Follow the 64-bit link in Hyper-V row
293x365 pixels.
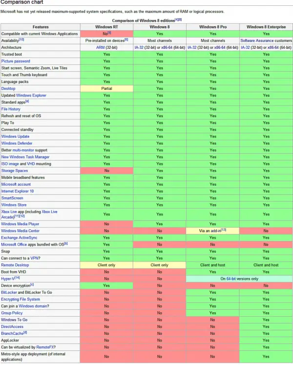click(231, 279)
